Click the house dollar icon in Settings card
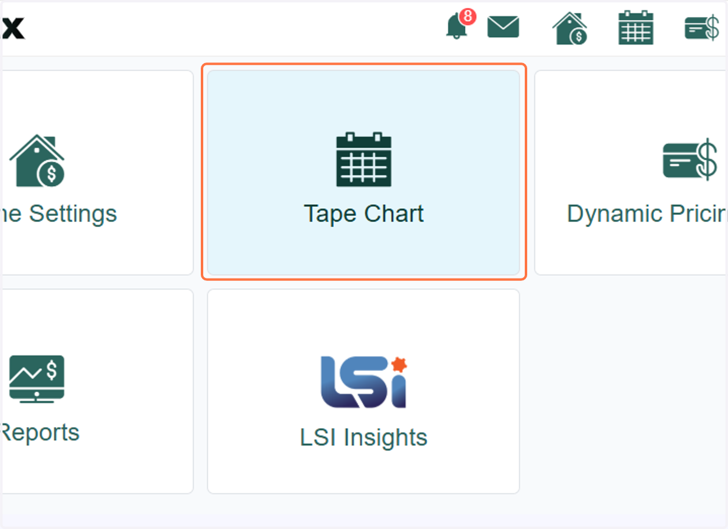This screenshot has height=529, width=728. [x=37, y=160]
